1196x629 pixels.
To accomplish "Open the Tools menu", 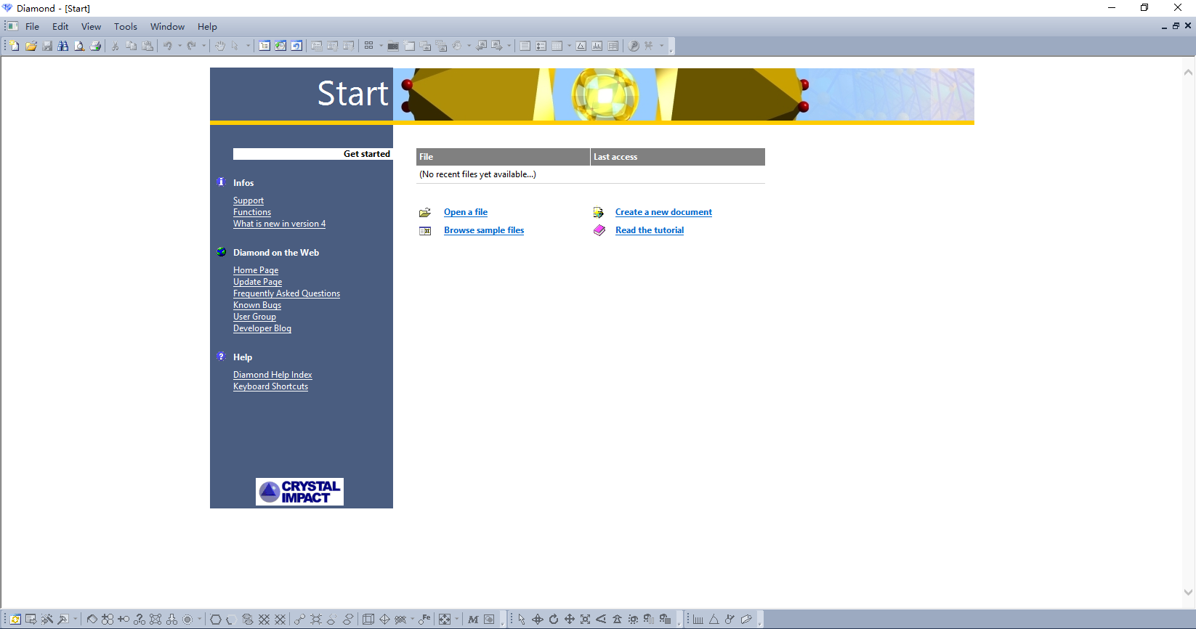I will click(x=125, y=27).
